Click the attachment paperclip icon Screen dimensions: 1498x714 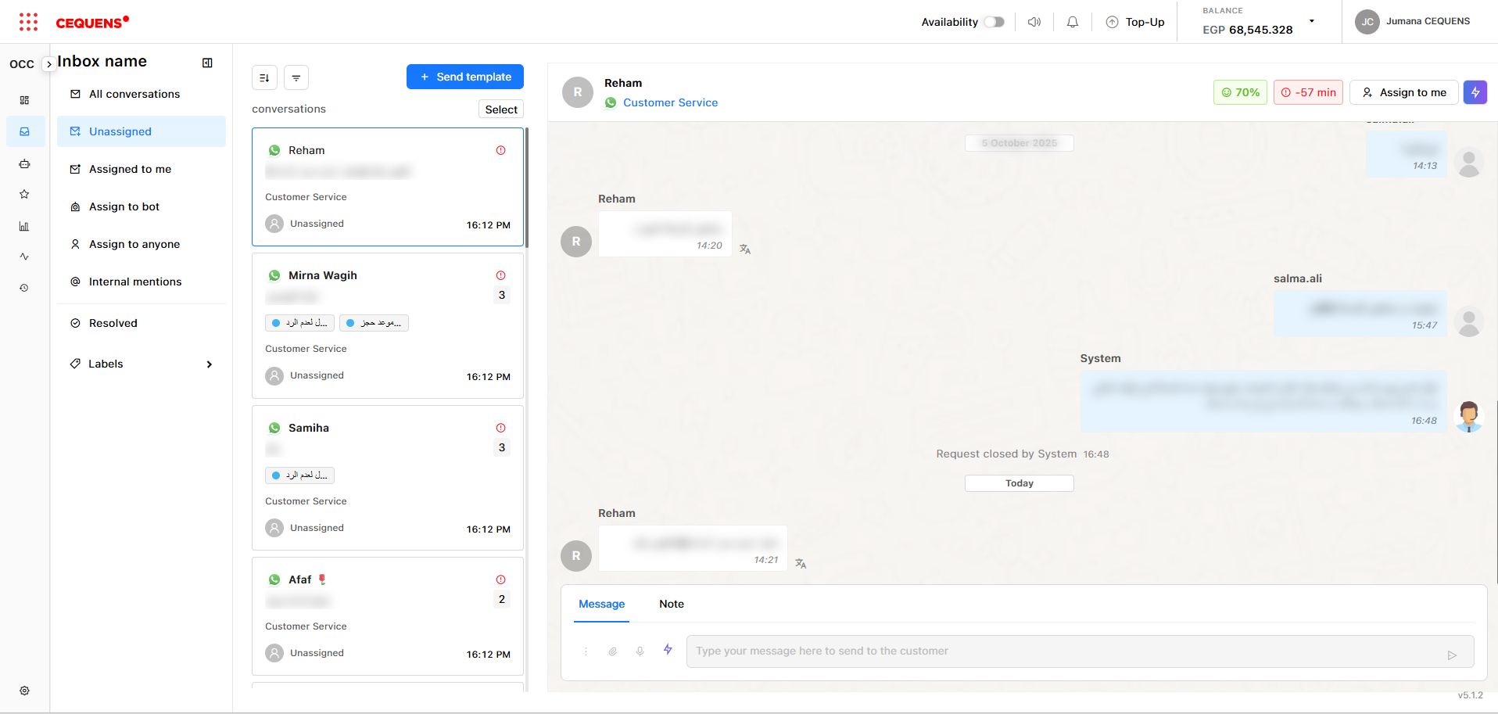click(x=613, y=651)
